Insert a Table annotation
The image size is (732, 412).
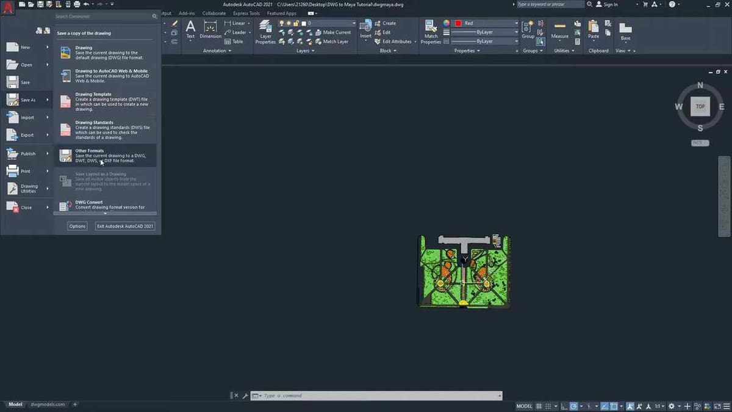(x=234, y=42)
